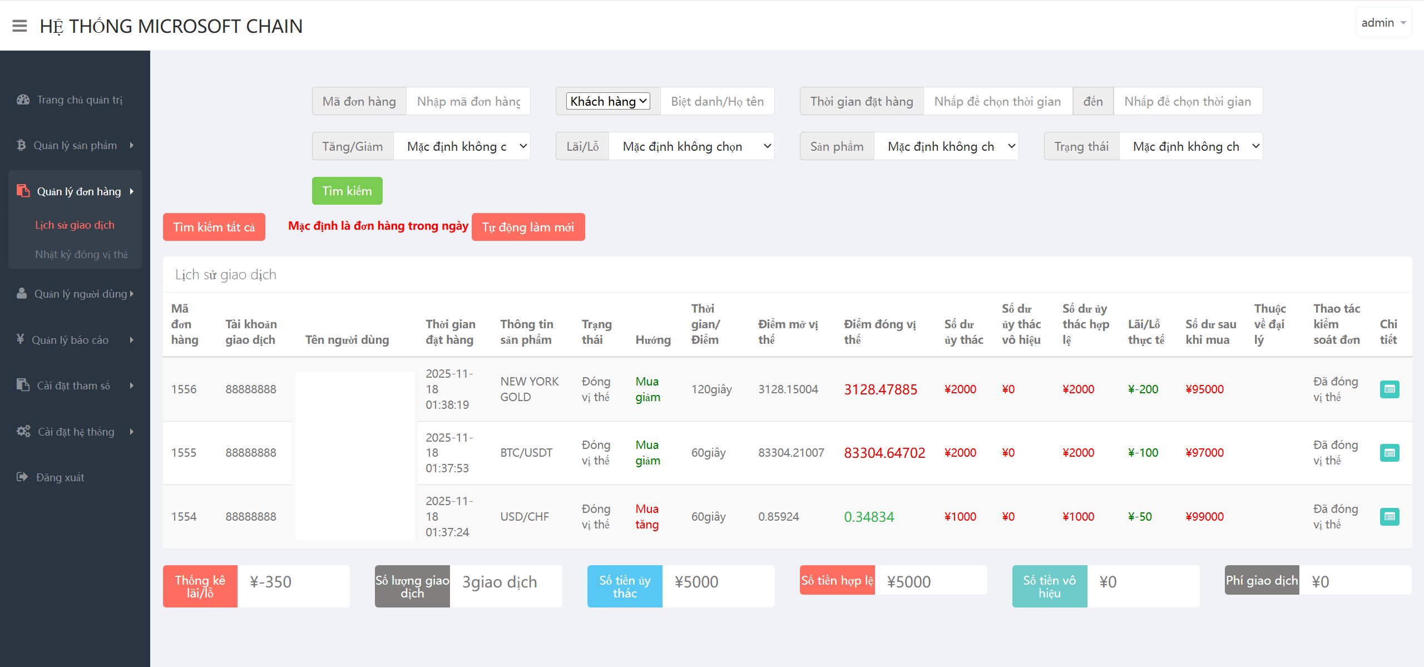Image resolution: width=1424 pixels, height=667 pixels.
Task: Click the logout icon beside Đăng xuất
Action: [x=22, y=477]
